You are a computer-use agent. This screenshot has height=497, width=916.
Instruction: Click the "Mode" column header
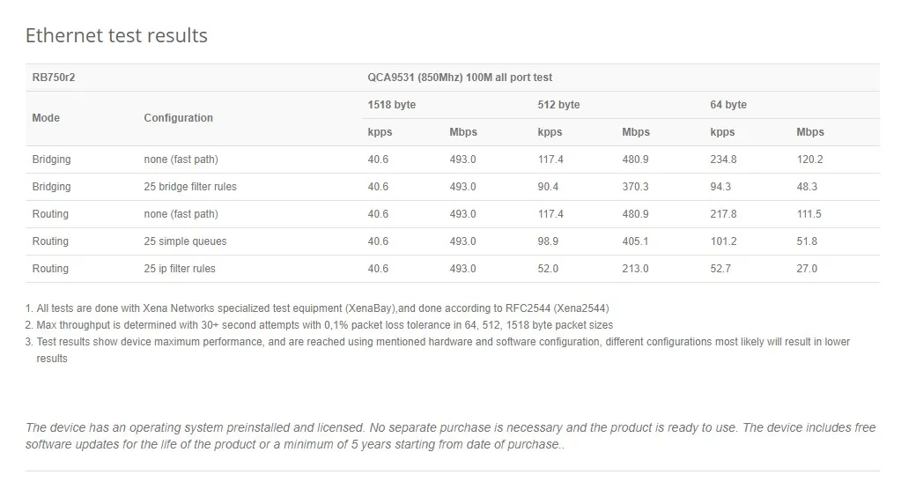coord(46,118)
